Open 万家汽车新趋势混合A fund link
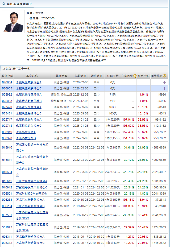The width and height of the screenshot is (170, 247). 30,200
